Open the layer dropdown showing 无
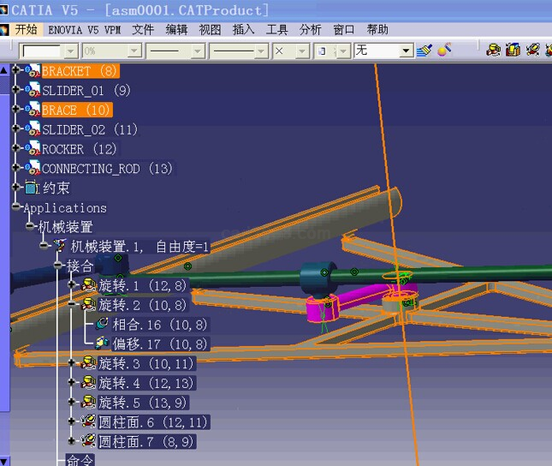The width and height of the screenshot is (552, 466). click(407, 51)
